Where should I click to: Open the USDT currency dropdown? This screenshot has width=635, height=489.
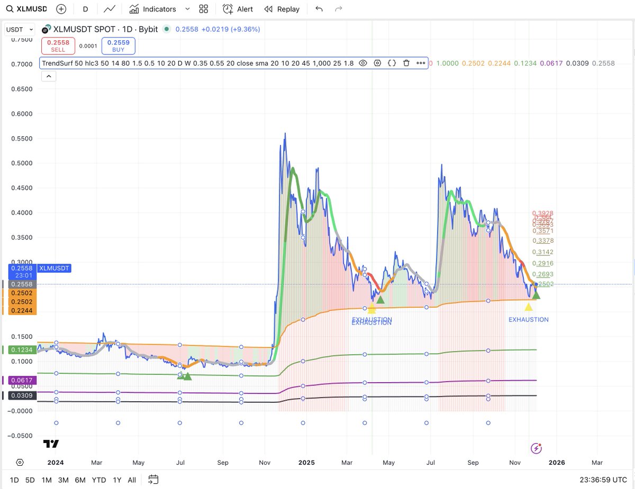tap(19, 29)
